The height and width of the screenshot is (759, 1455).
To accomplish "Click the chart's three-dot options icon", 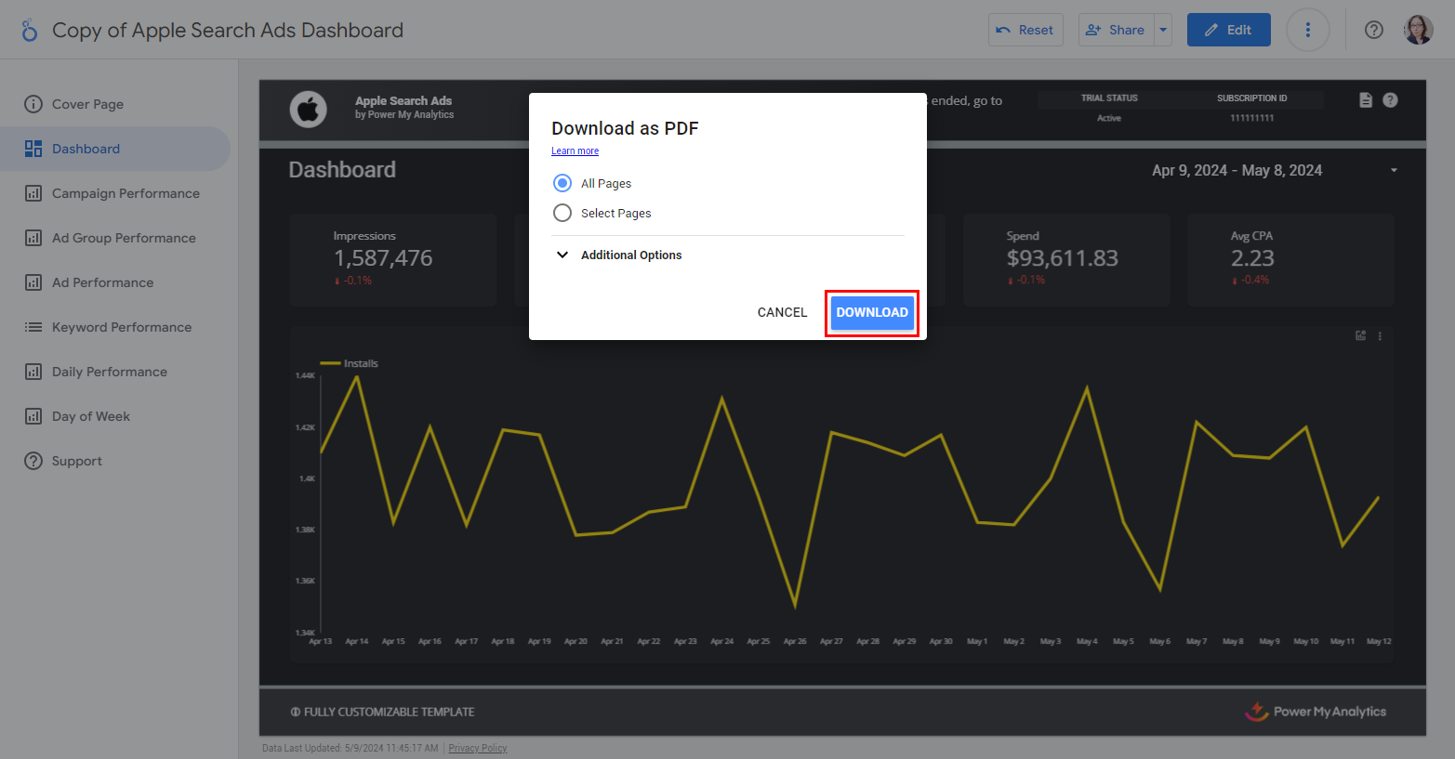I will [1380, 336].
